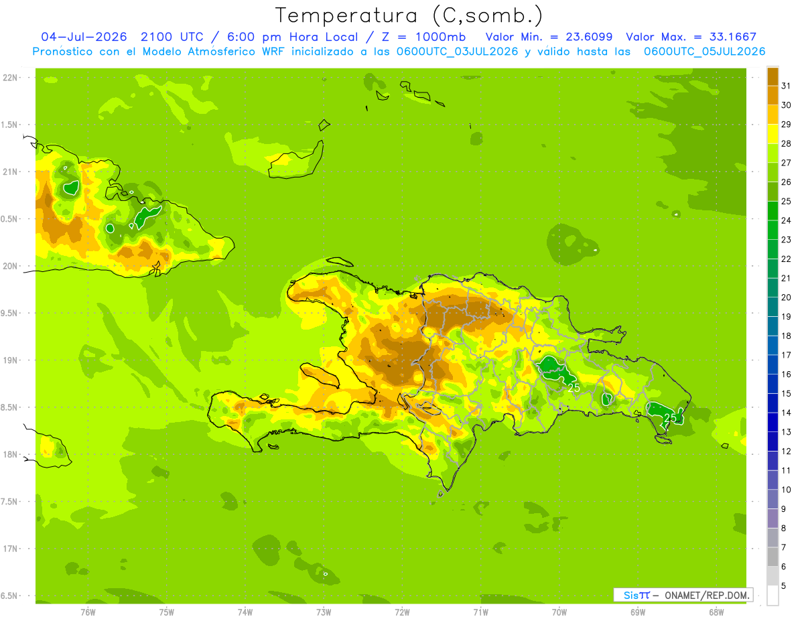Click "6:00 pm Hora Local" in header

(x=289, y=38)
